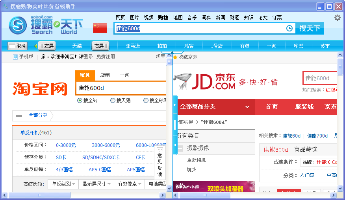Click the splitter's expand-right arrow
The height and width of the screenshot is (200, 345).
[x=175, y=105]
